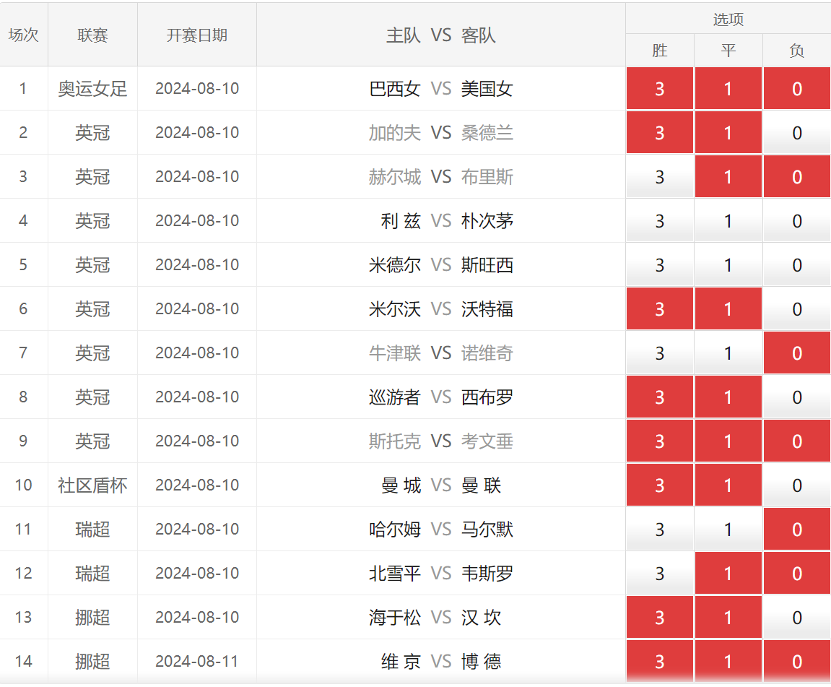Select draw (1) for 利兹 VS 朴次茅
Image resolution: width=831 pixels, height=687 pixels.
pyautogui.click(x=728, y=220)
